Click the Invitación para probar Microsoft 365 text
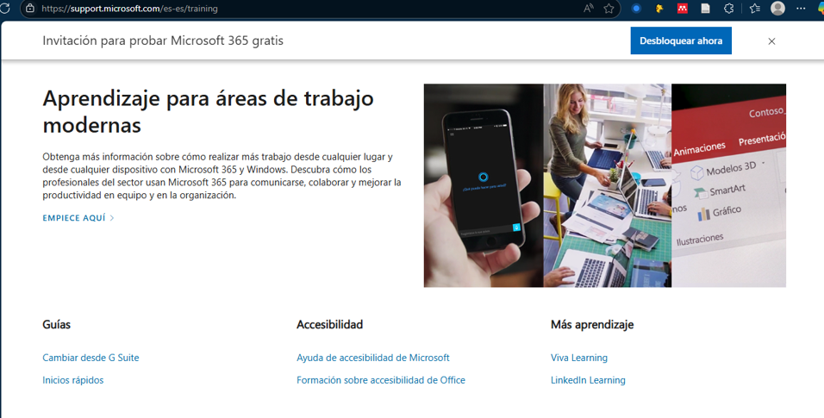The height and width of the screenshot is (418, 824). [x=163, y=41]
